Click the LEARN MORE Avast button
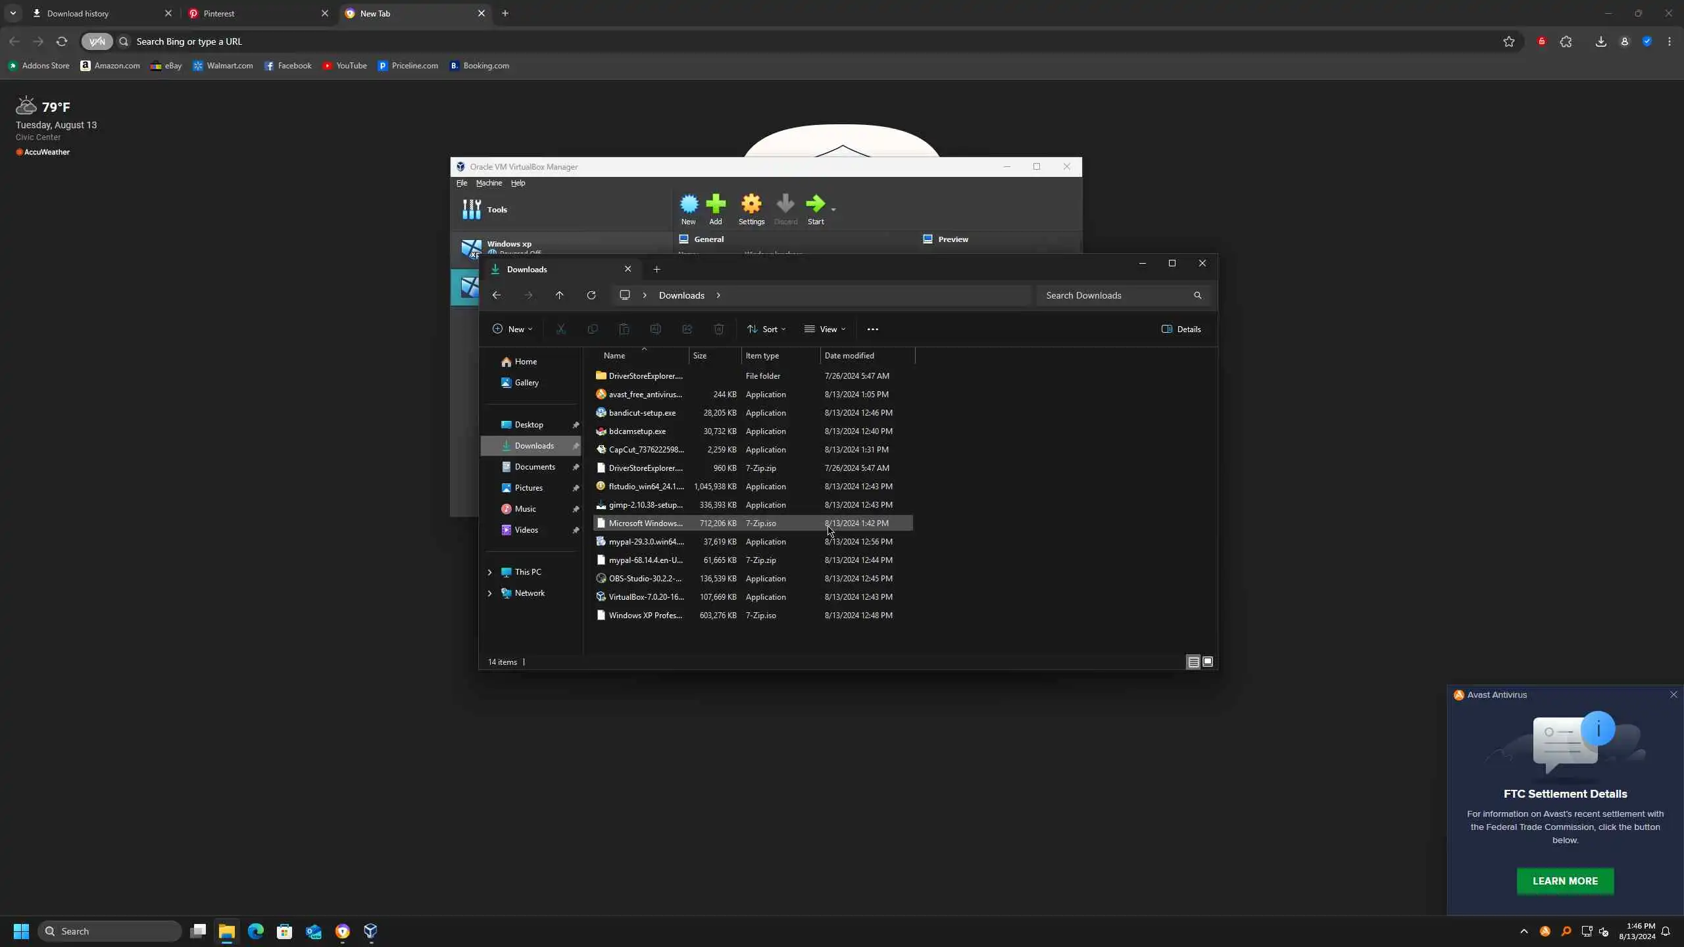This screenshot has width=1684, height=947. pos(1565,881)
